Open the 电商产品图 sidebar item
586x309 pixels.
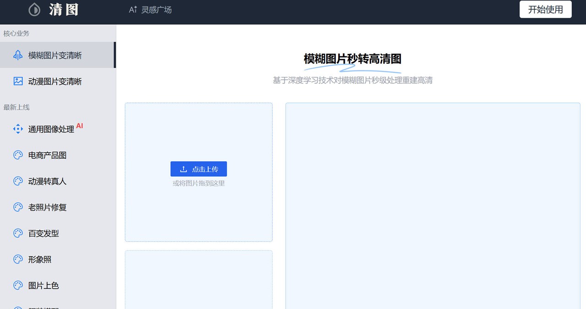click(58, 155)
